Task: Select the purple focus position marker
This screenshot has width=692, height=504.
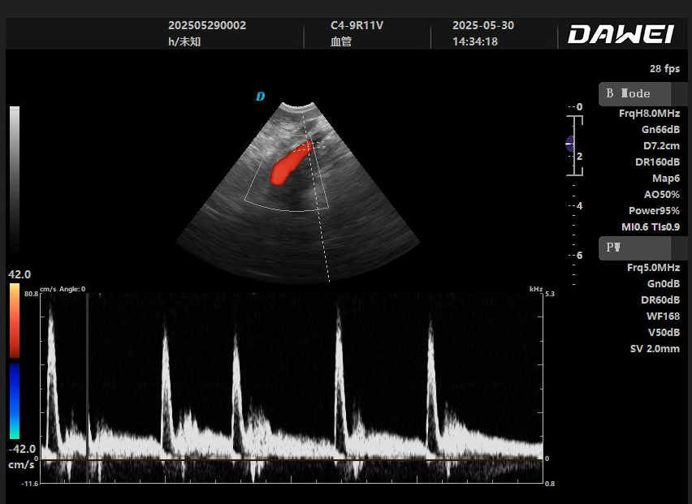Action: [x=569, y=144]
